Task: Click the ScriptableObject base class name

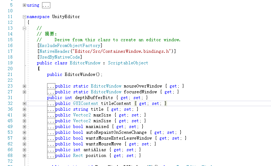Action: tap(128, 63)
